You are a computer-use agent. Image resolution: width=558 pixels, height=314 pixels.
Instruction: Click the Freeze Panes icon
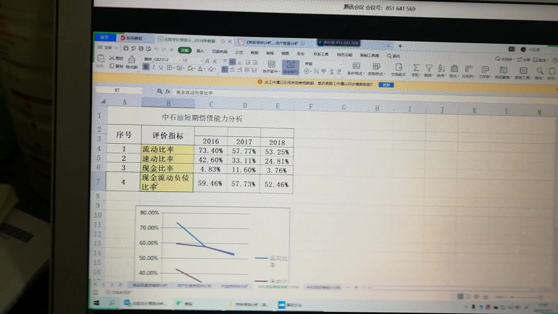[503, 70]
